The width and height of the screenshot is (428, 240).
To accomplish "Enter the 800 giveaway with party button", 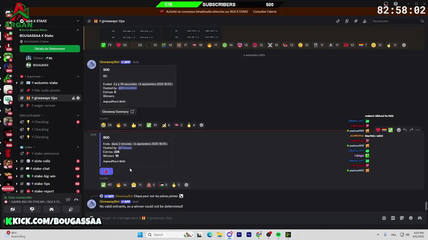I will pos(106,171).
